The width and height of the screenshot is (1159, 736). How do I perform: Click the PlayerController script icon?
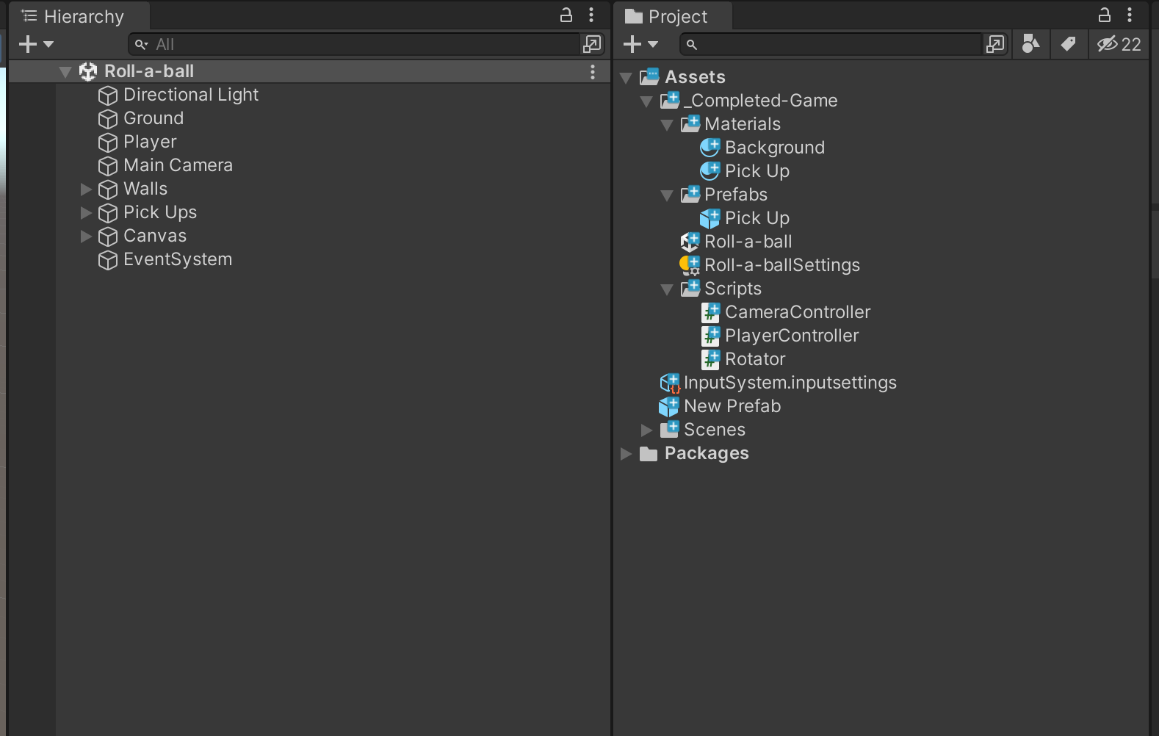coord(710,336)
